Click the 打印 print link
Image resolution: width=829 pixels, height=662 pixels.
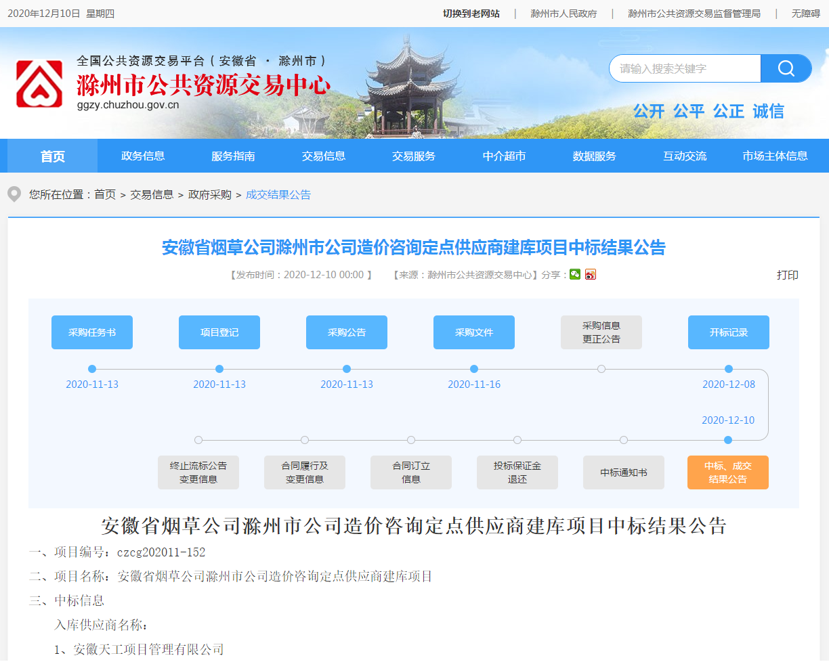(788, 275)
